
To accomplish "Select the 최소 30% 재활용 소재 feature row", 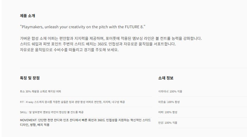I will coord(86,91).
